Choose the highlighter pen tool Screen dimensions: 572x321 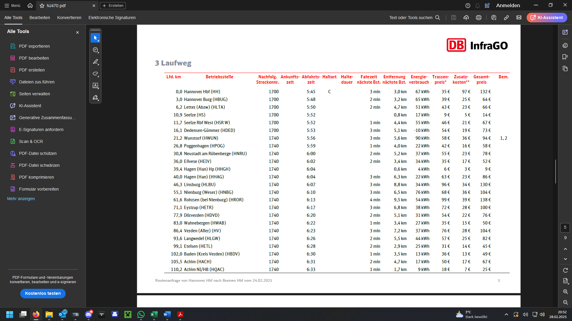95,62
